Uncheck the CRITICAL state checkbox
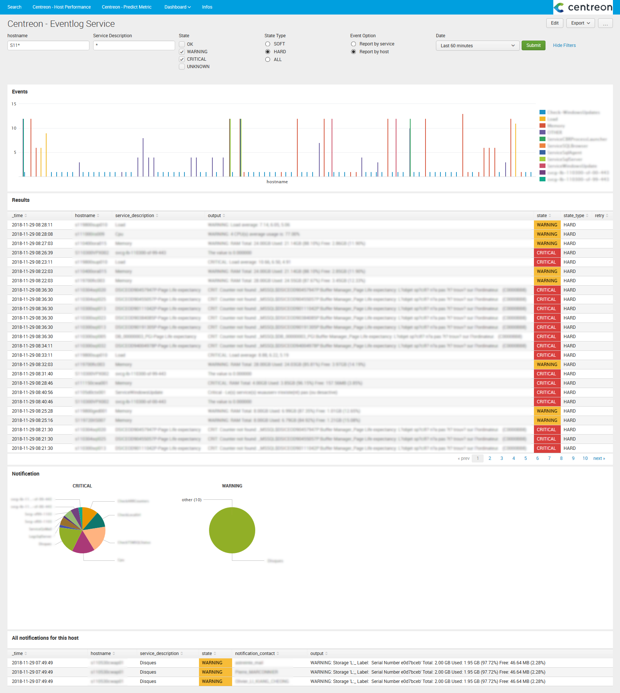Viewport: 620px width, 693px height. (x=182, y=59)
